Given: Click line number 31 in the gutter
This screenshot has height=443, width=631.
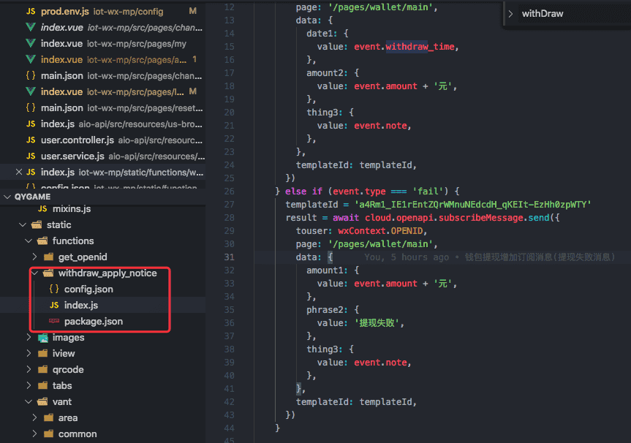Looking at the screenshot, I should coord(228,257).
